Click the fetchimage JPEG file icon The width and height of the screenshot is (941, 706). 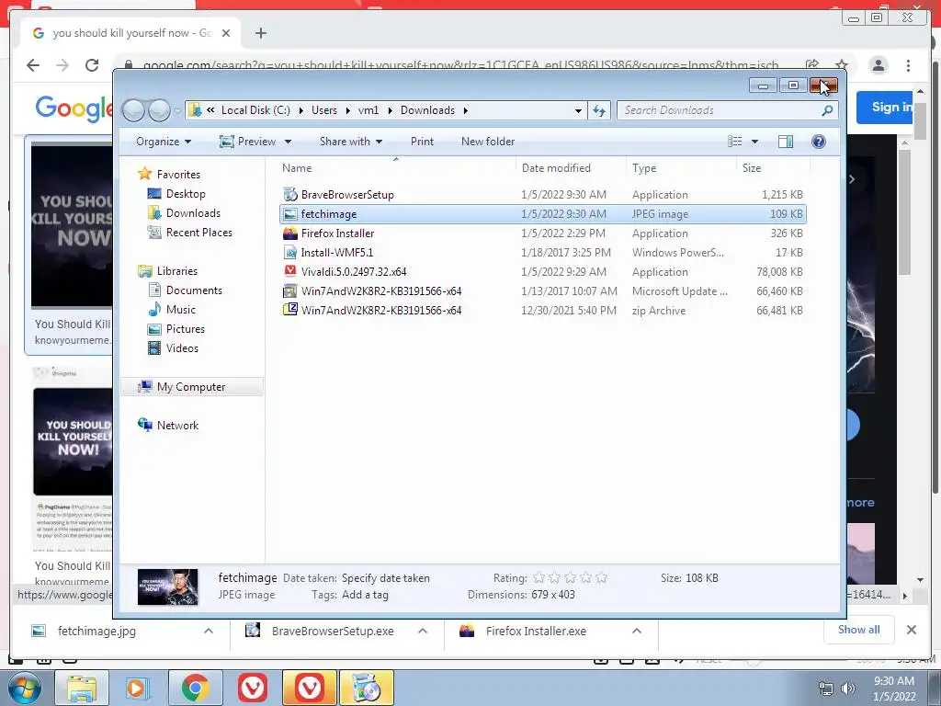pyautogui.click(x=289, y=213)
